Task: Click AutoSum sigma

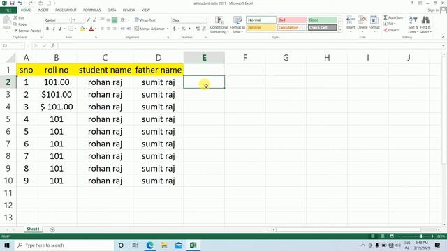Action: coord(386,17)
